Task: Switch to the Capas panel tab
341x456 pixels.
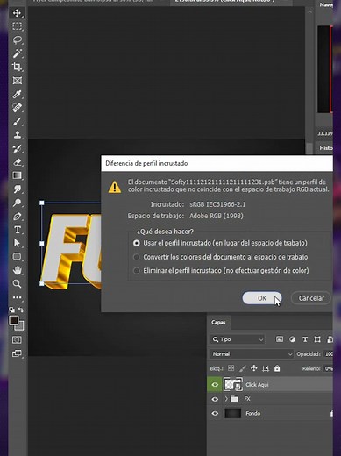Action: point(218,322)
